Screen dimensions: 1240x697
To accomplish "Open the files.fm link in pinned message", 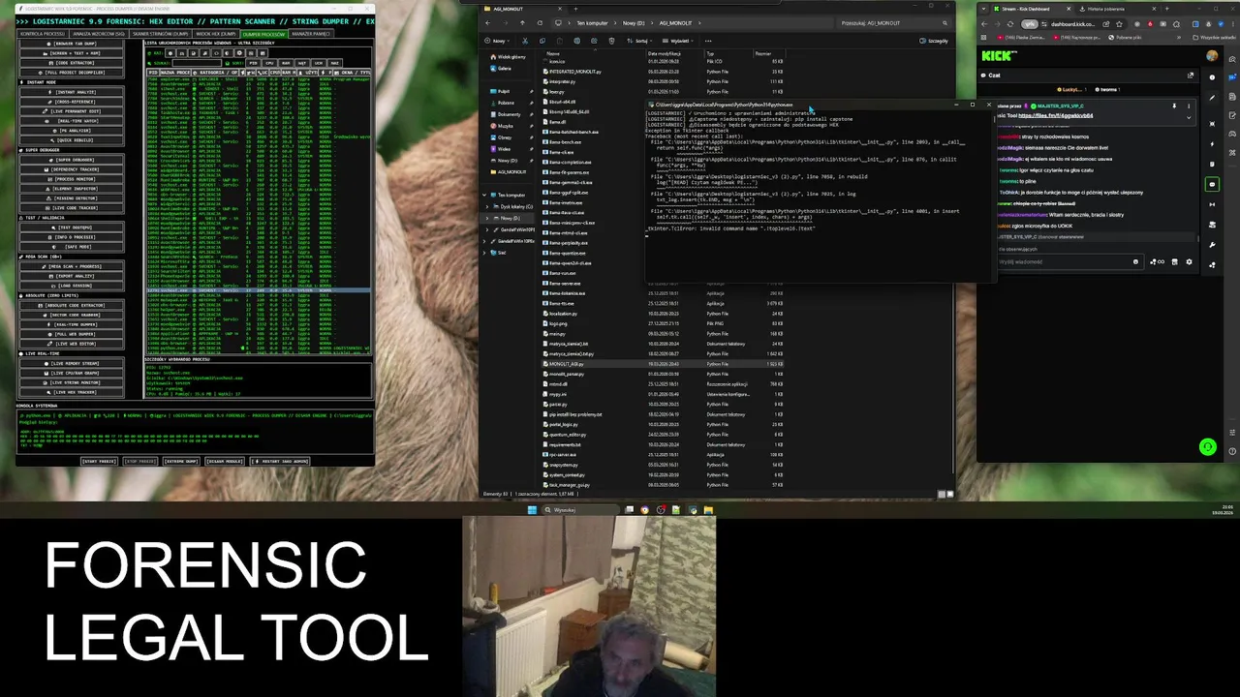I will point(1055,115).
